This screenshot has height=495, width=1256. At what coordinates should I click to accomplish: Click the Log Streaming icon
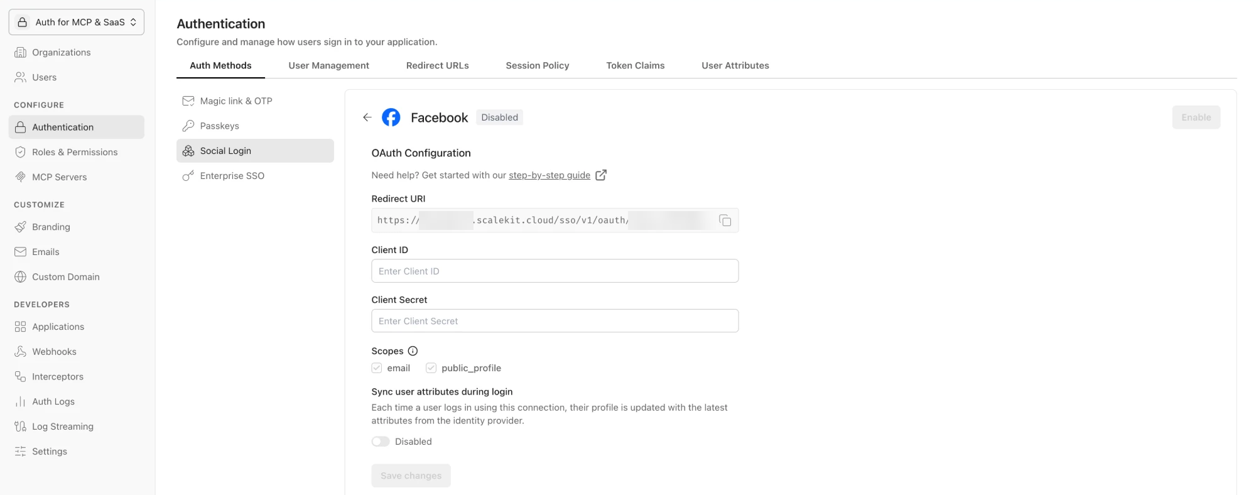[x=21, y=427]
